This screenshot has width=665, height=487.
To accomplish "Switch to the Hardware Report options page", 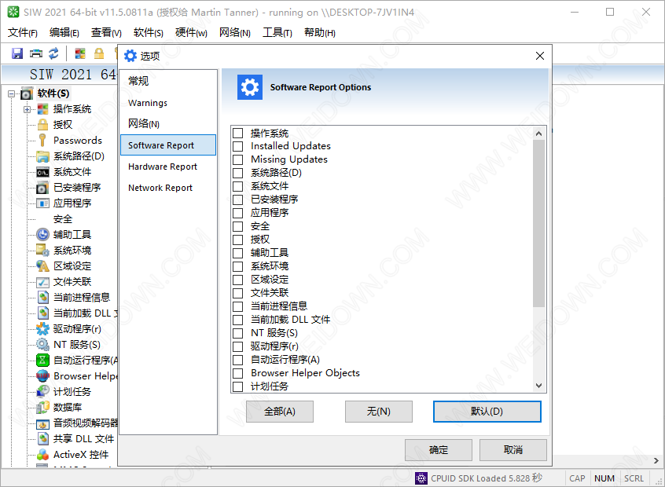I will 168,167.
